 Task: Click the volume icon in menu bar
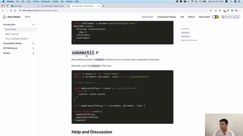pyautogui.click(x=196, y=2)
